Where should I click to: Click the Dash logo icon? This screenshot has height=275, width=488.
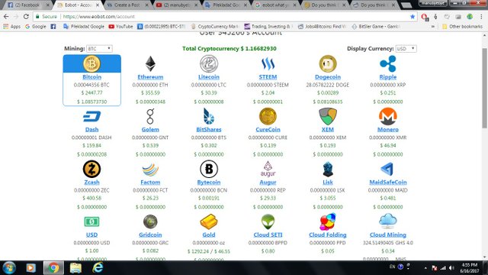click(91, 117)
